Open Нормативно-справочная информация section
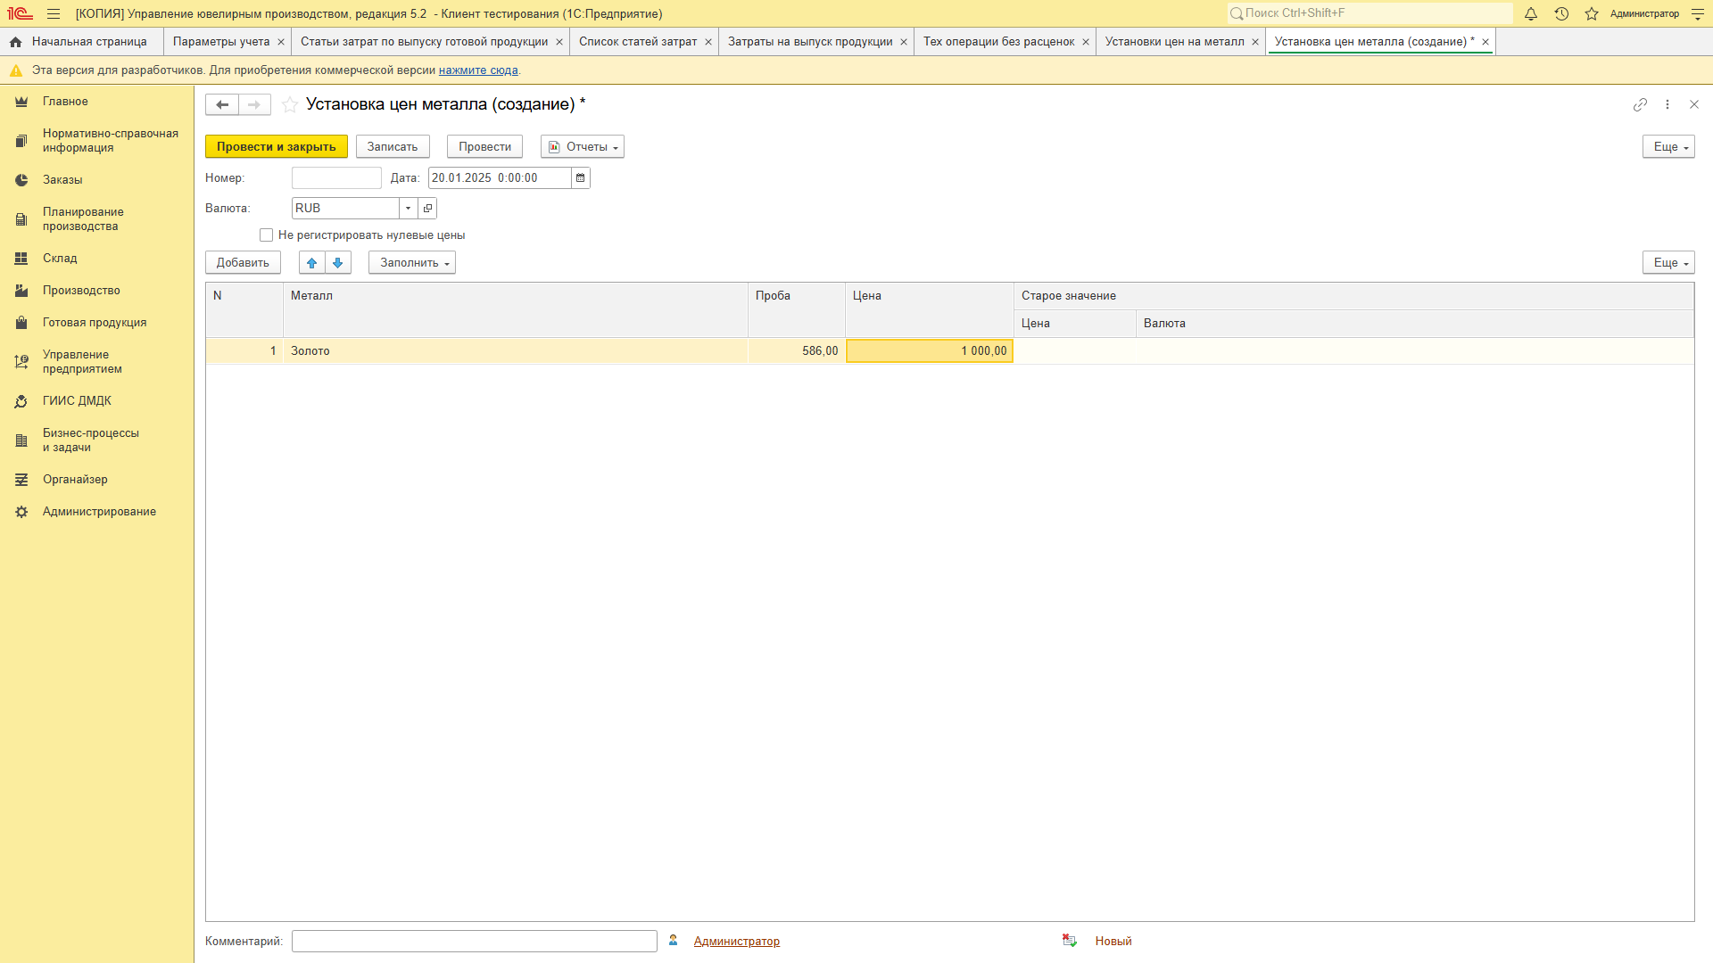 111,141
